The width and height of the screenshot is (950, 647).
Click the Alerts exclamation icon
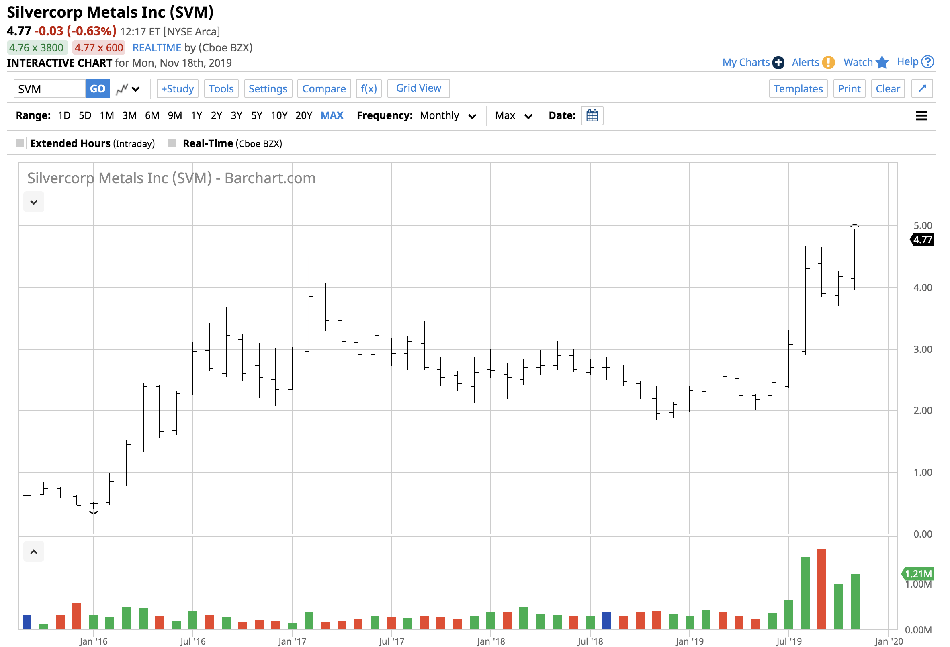tap(828, 63)
